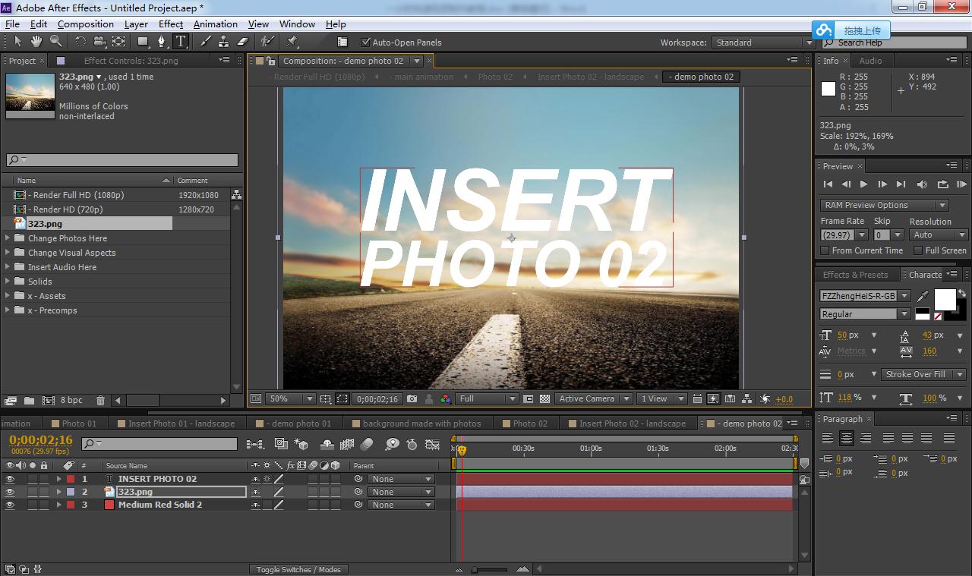Activate the Eraser tool

point(243,42)
